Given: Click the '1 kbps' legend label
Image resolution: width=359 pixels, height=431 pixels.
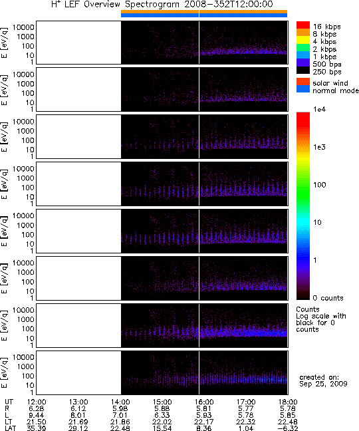Looking at the screenshot, I should [324, 57].
